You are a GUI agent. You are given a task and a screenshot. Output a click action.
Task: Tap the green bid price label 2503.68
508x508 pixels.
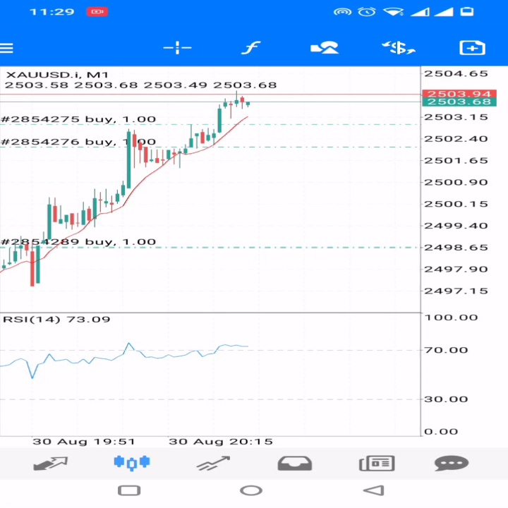pyautogui.click(x=459, y=102)
